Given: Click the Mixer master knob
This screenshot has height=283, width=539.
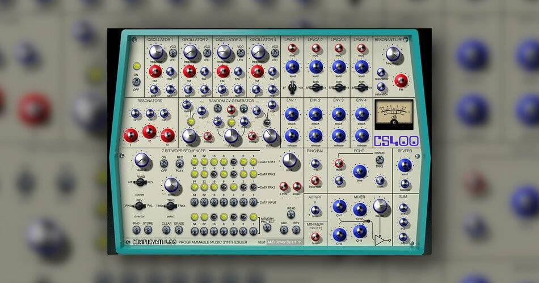Looking at the screenshot, I should (x=380, y=206).
